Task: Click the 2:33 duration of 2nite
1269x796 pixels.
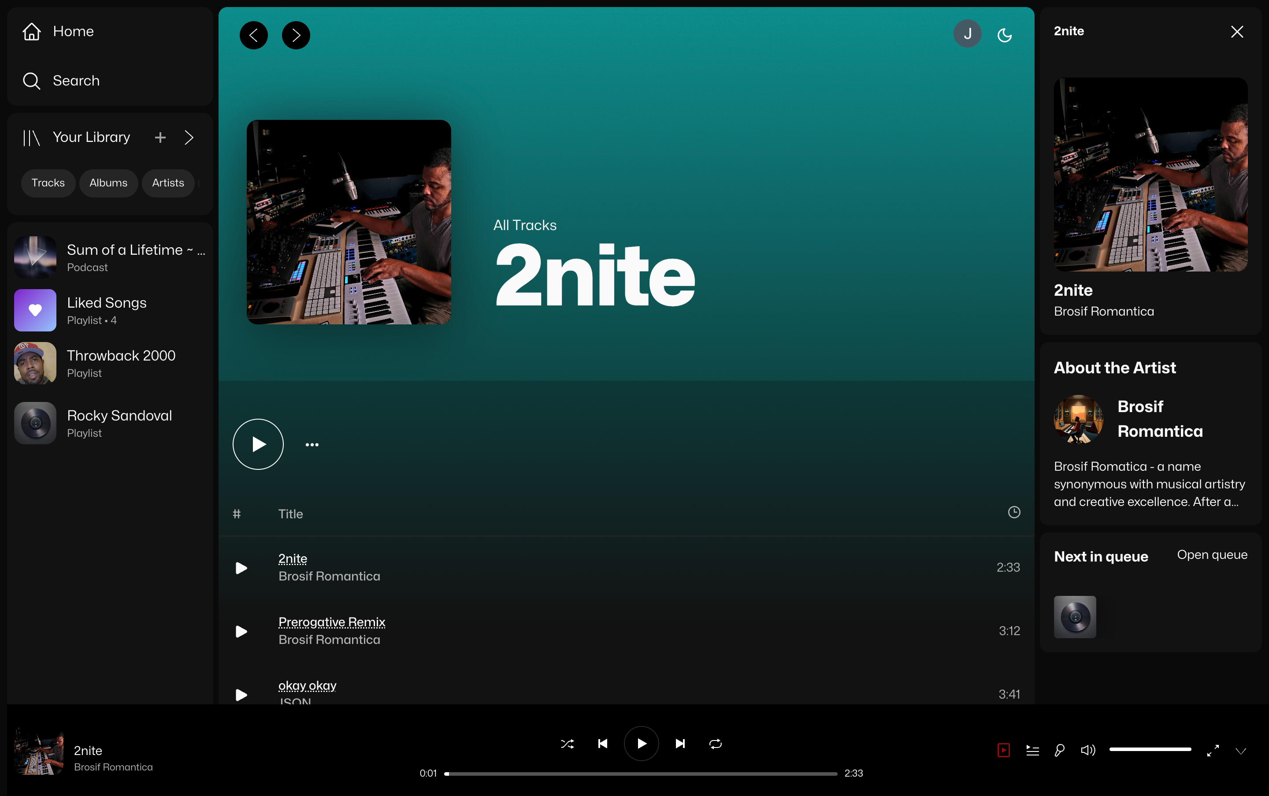Action: (x=1008, y=568)
